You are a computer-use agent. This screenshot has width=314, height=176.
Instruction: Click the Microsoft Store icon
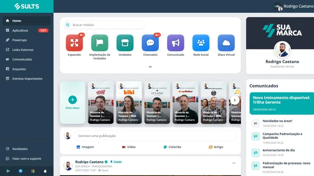click(33, 171)
